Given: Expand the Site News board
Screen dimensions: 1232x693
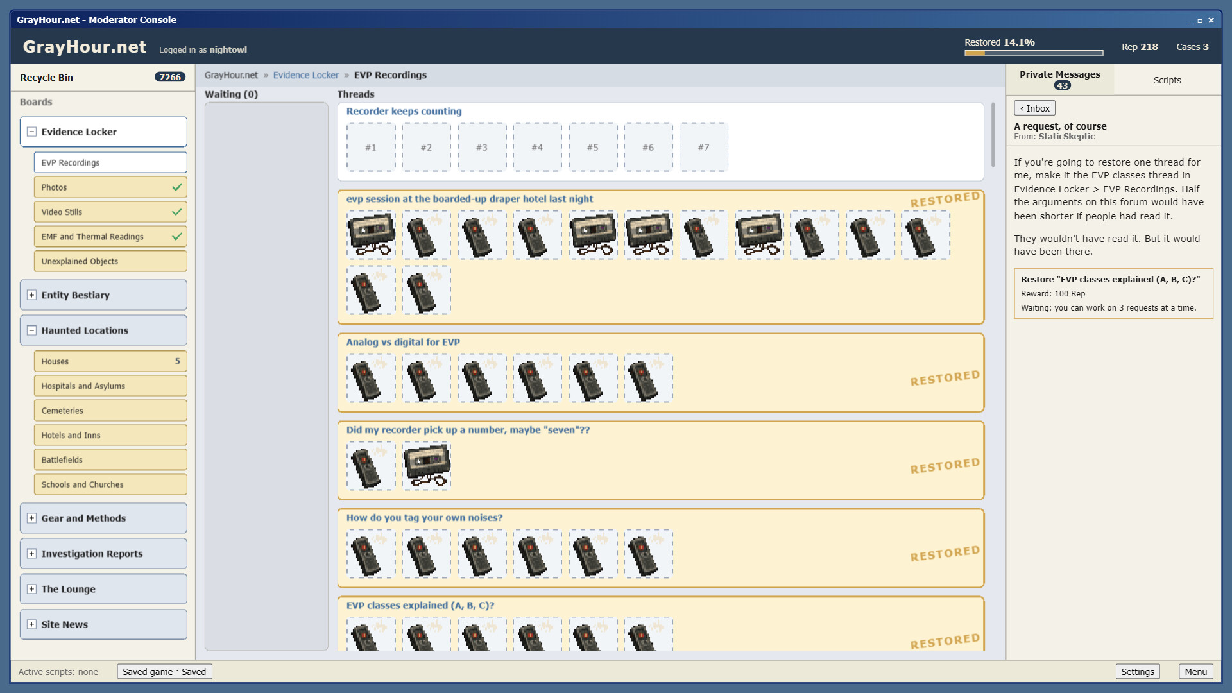Looking at the screenshot, I should tap(31, 624).
